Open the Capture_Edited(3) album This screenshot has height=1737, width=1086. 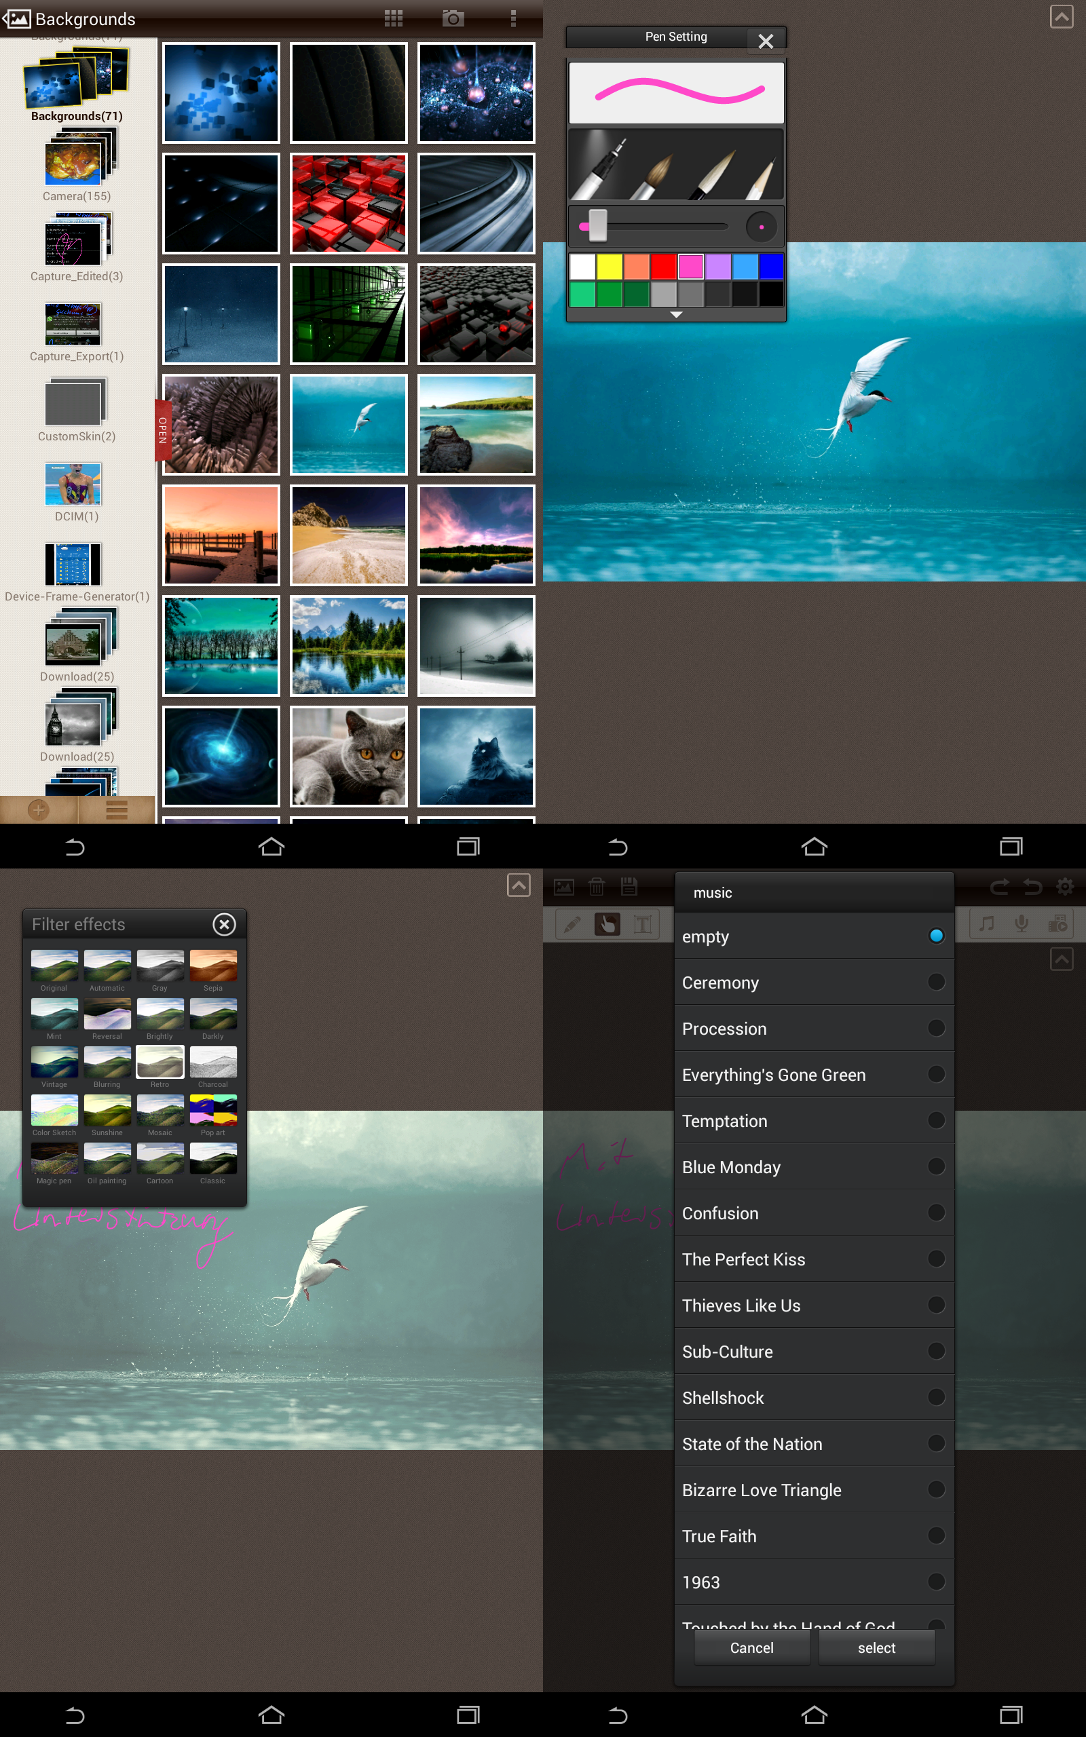(77, 246)
